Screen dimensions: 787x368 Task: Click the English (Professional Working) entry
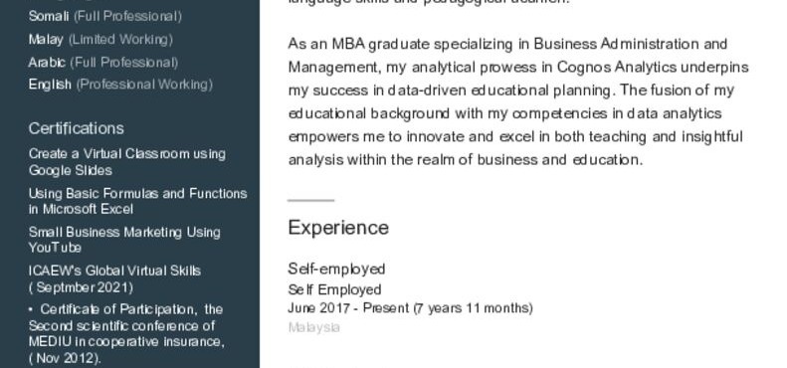tap(121, 85)
